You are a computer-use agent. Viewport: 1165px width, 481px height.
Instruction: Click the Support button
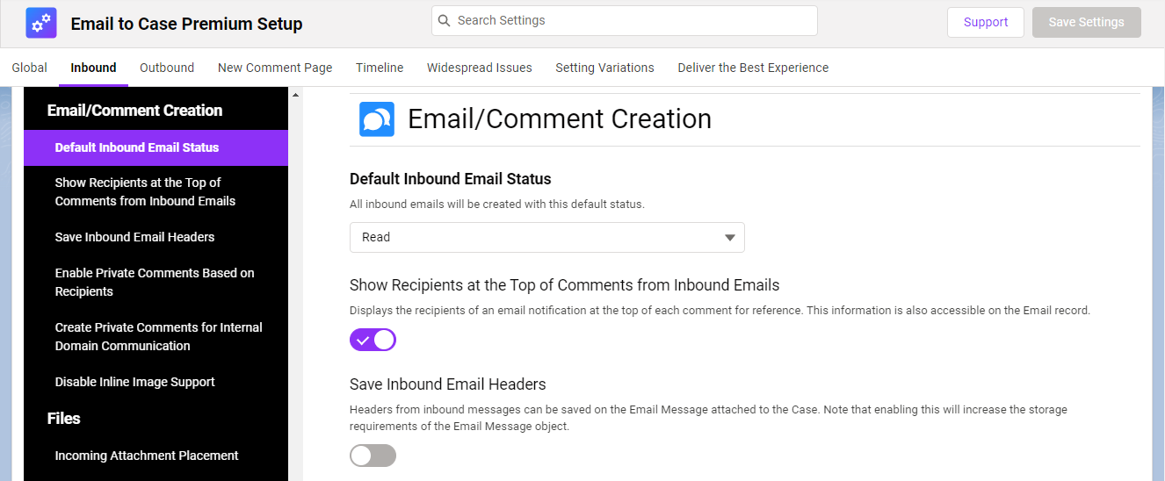click(986, 22)
